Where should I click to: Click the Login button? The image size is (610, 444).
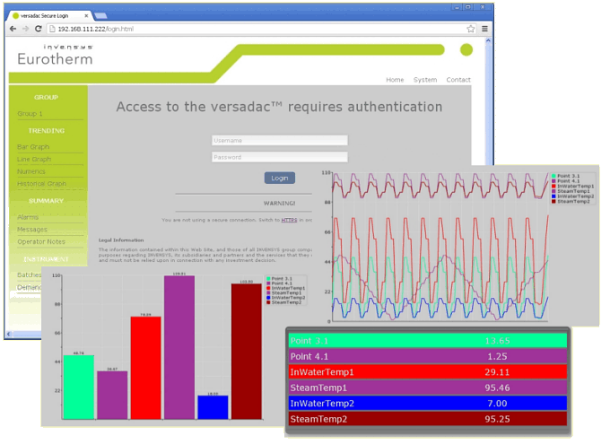click(280, 178)
